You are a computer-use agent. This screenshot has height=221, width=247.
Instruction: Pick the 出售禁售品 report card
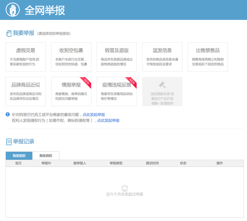[x=208, y=57]
